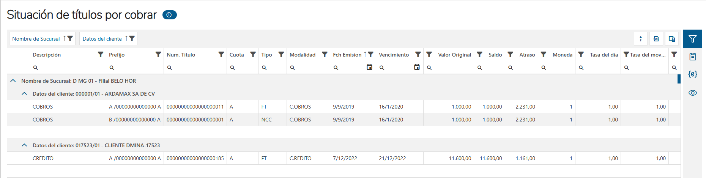Open the clipboard icon in the right sidebar
706x178 pixels.
pos(692,57)
